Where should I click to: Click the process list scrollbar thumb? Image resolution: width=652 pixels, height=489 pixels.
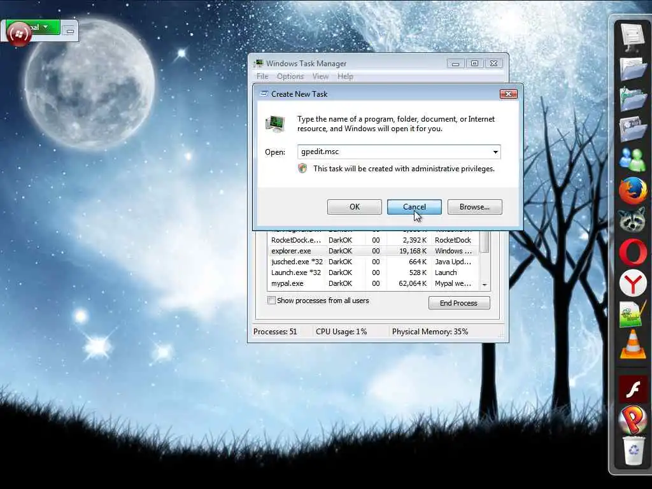pos(484,241)
